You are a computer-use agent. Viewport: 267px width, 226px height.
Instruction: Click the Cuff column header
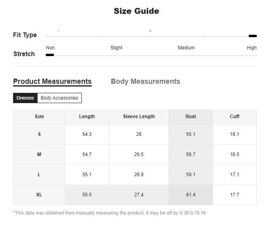click(x=235, y=117)
